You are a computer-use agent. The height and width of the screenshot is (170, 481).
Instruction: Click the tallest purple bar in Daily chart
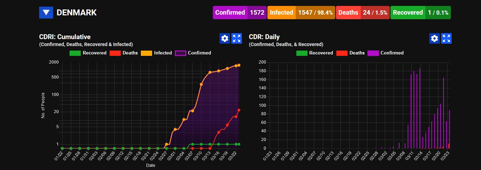pyautogui.click(x=420, y=108)
